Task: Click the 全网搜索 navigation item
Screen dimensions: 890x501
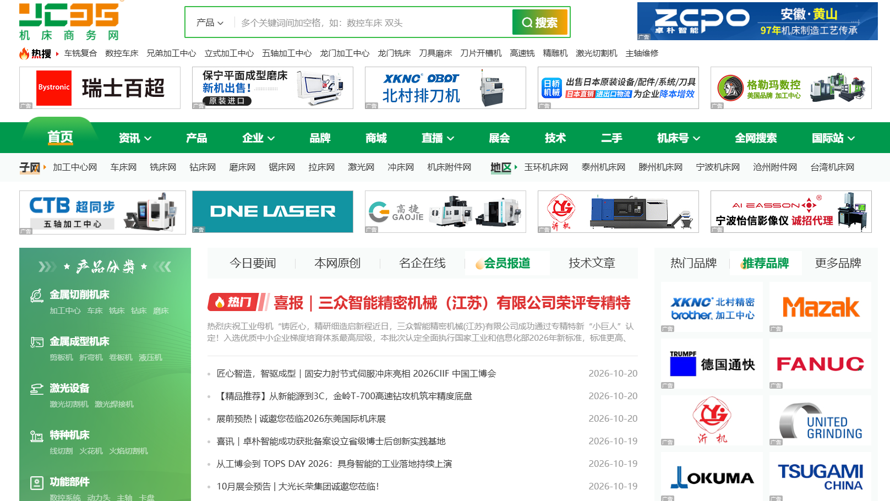Action: 756,138
